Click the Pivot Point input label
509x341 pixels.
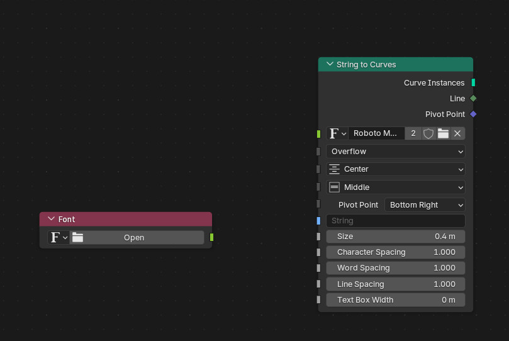pyautogui.click(x=358, y=205)
